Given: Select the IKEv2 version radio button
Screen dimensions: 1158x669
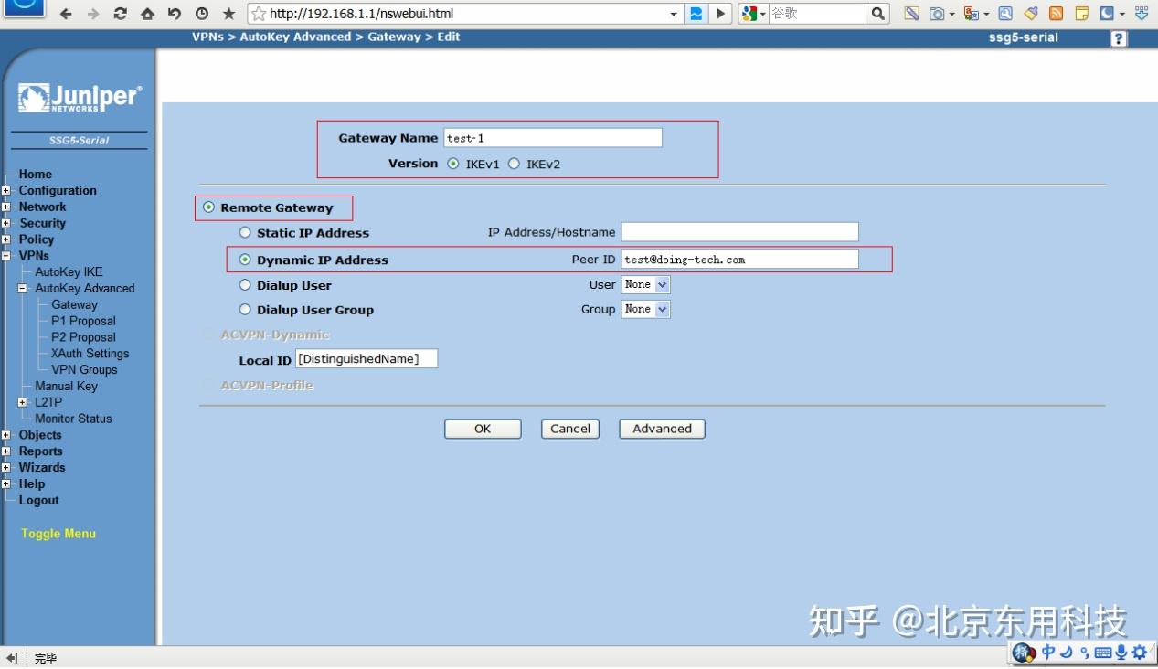Looking at the screenshot, I should pyautogui.click(x=515, y=164).
